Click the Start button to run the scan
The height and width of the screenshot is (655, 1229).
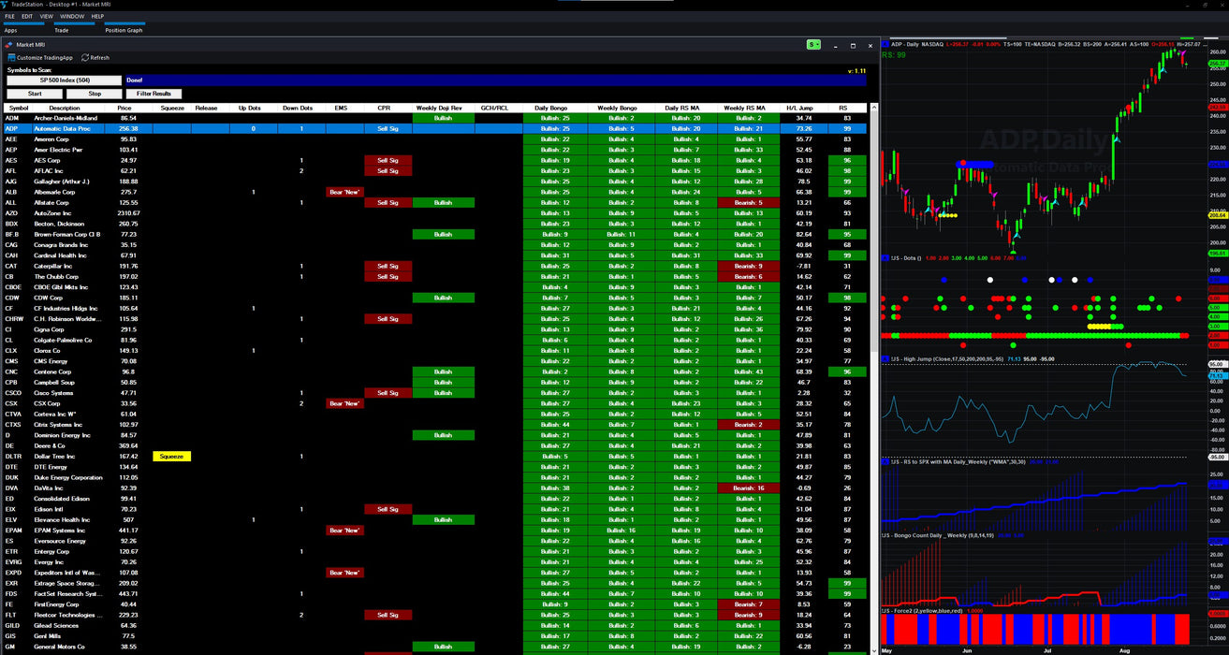[x=35, y=93]
